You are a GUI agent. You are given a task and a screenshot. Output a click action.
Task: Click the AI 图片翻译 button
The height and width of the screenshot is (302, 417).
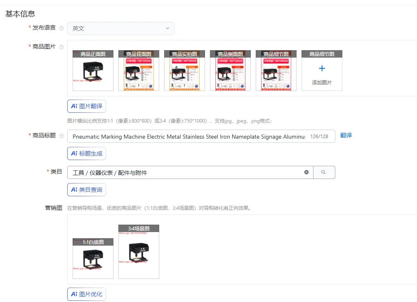click(87, 106)
